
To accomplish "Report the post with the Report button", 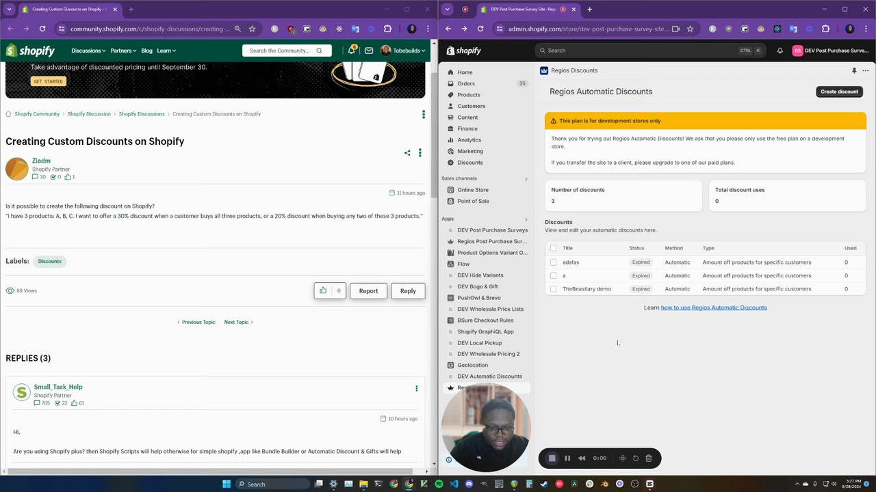I will [368, 291].
